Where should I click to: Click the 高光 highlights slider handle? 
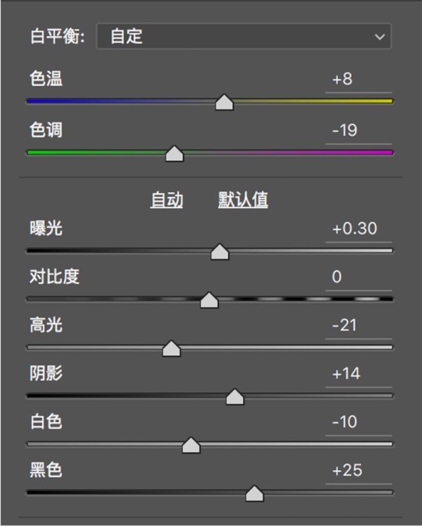pos(171,349)
